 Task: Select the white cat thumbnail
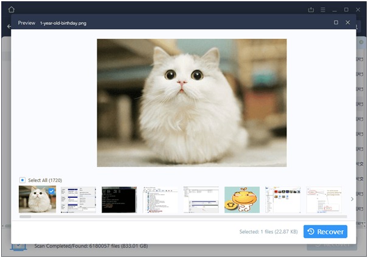pyautogui.click(x=37, y=199)
